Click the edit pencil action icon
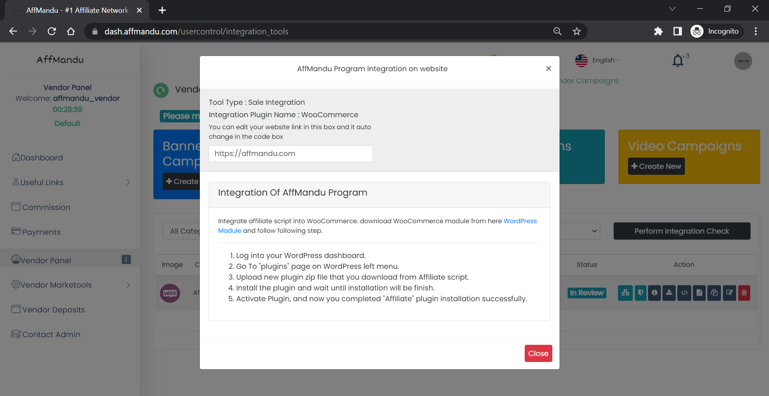 pyautogui.click(x=729, y=293)
